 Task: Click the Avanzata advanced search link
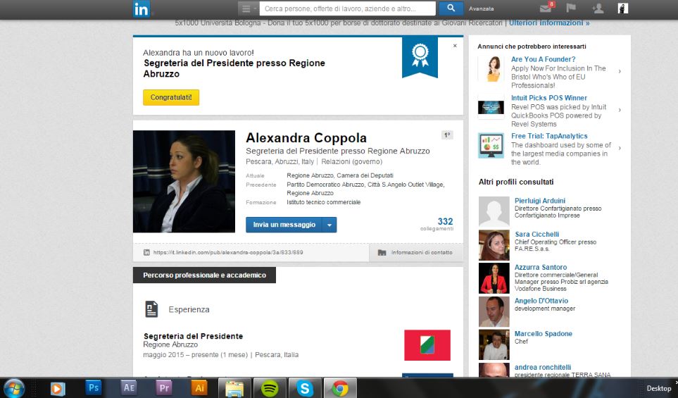[482, 8]
